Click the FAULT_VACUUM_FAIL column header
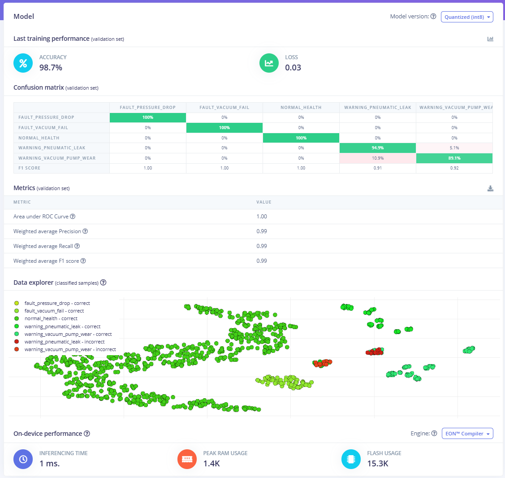 pos(224,108)
